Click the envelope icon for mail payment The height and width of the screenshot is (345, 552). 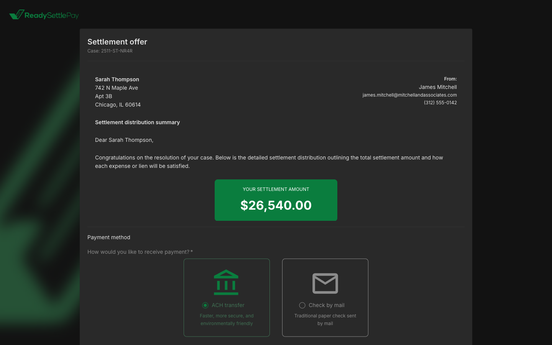coord(325,283)
